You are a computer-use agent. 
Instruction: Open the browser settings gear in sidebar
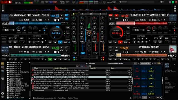3,94
